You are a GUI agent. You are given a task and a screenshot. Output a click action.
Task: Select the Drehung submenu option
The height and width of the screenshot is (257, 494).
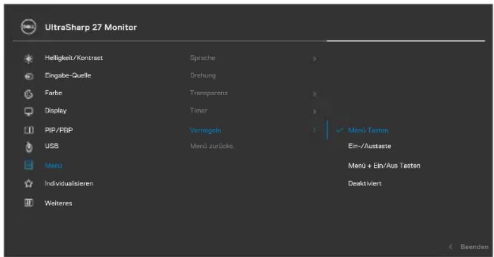(x=203, y=76)
